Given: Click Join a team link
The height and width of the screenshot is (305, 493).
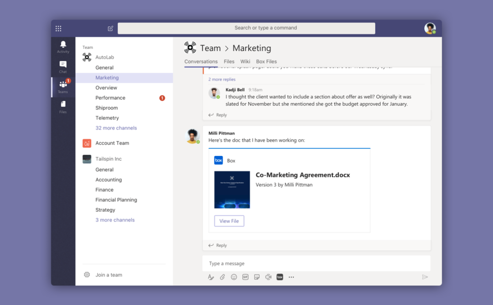Looking at the screenshot, I should point(108,275).
